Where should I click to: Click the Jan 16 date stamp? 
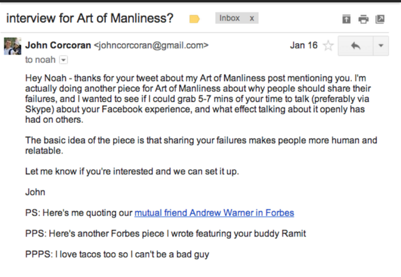pos(304,45)
